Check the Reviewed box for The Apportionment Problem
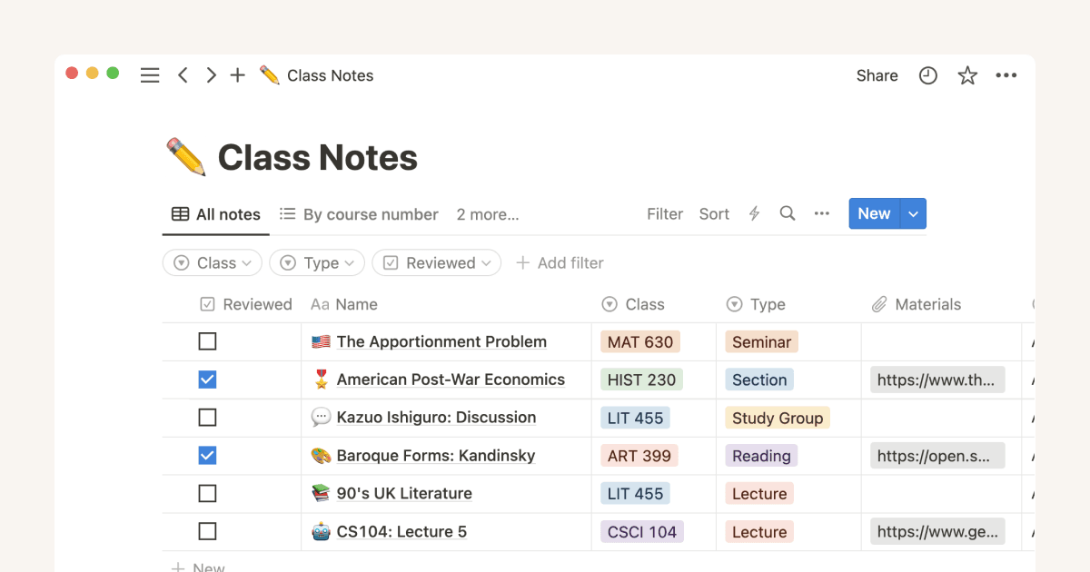Image resolution: width=1090 pixels, height=572 pixels. pos(207,340)
